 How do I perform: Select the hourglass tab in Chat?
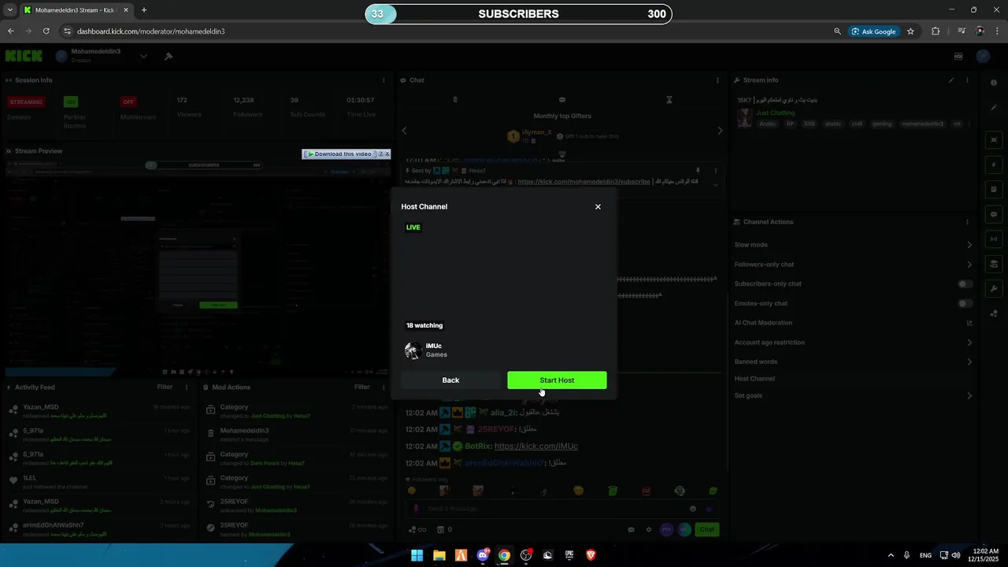tap(669, 100)
